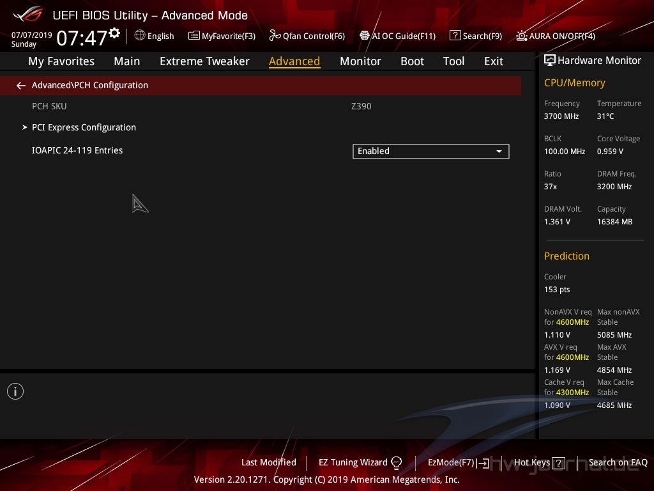The image size is (654, 491).
Task: Click the Z390 value
Action: click(361, 106)
